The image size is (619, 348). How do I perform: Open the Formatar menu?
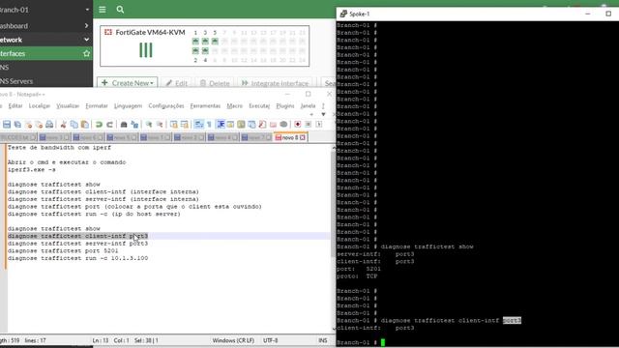(x=97, y=105)
